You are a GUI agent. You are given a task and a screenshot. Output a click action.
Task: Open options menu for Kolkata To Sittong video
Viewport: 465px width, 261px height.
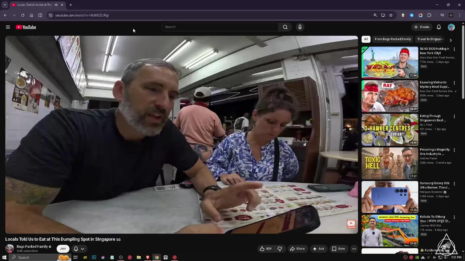[454, 217]
